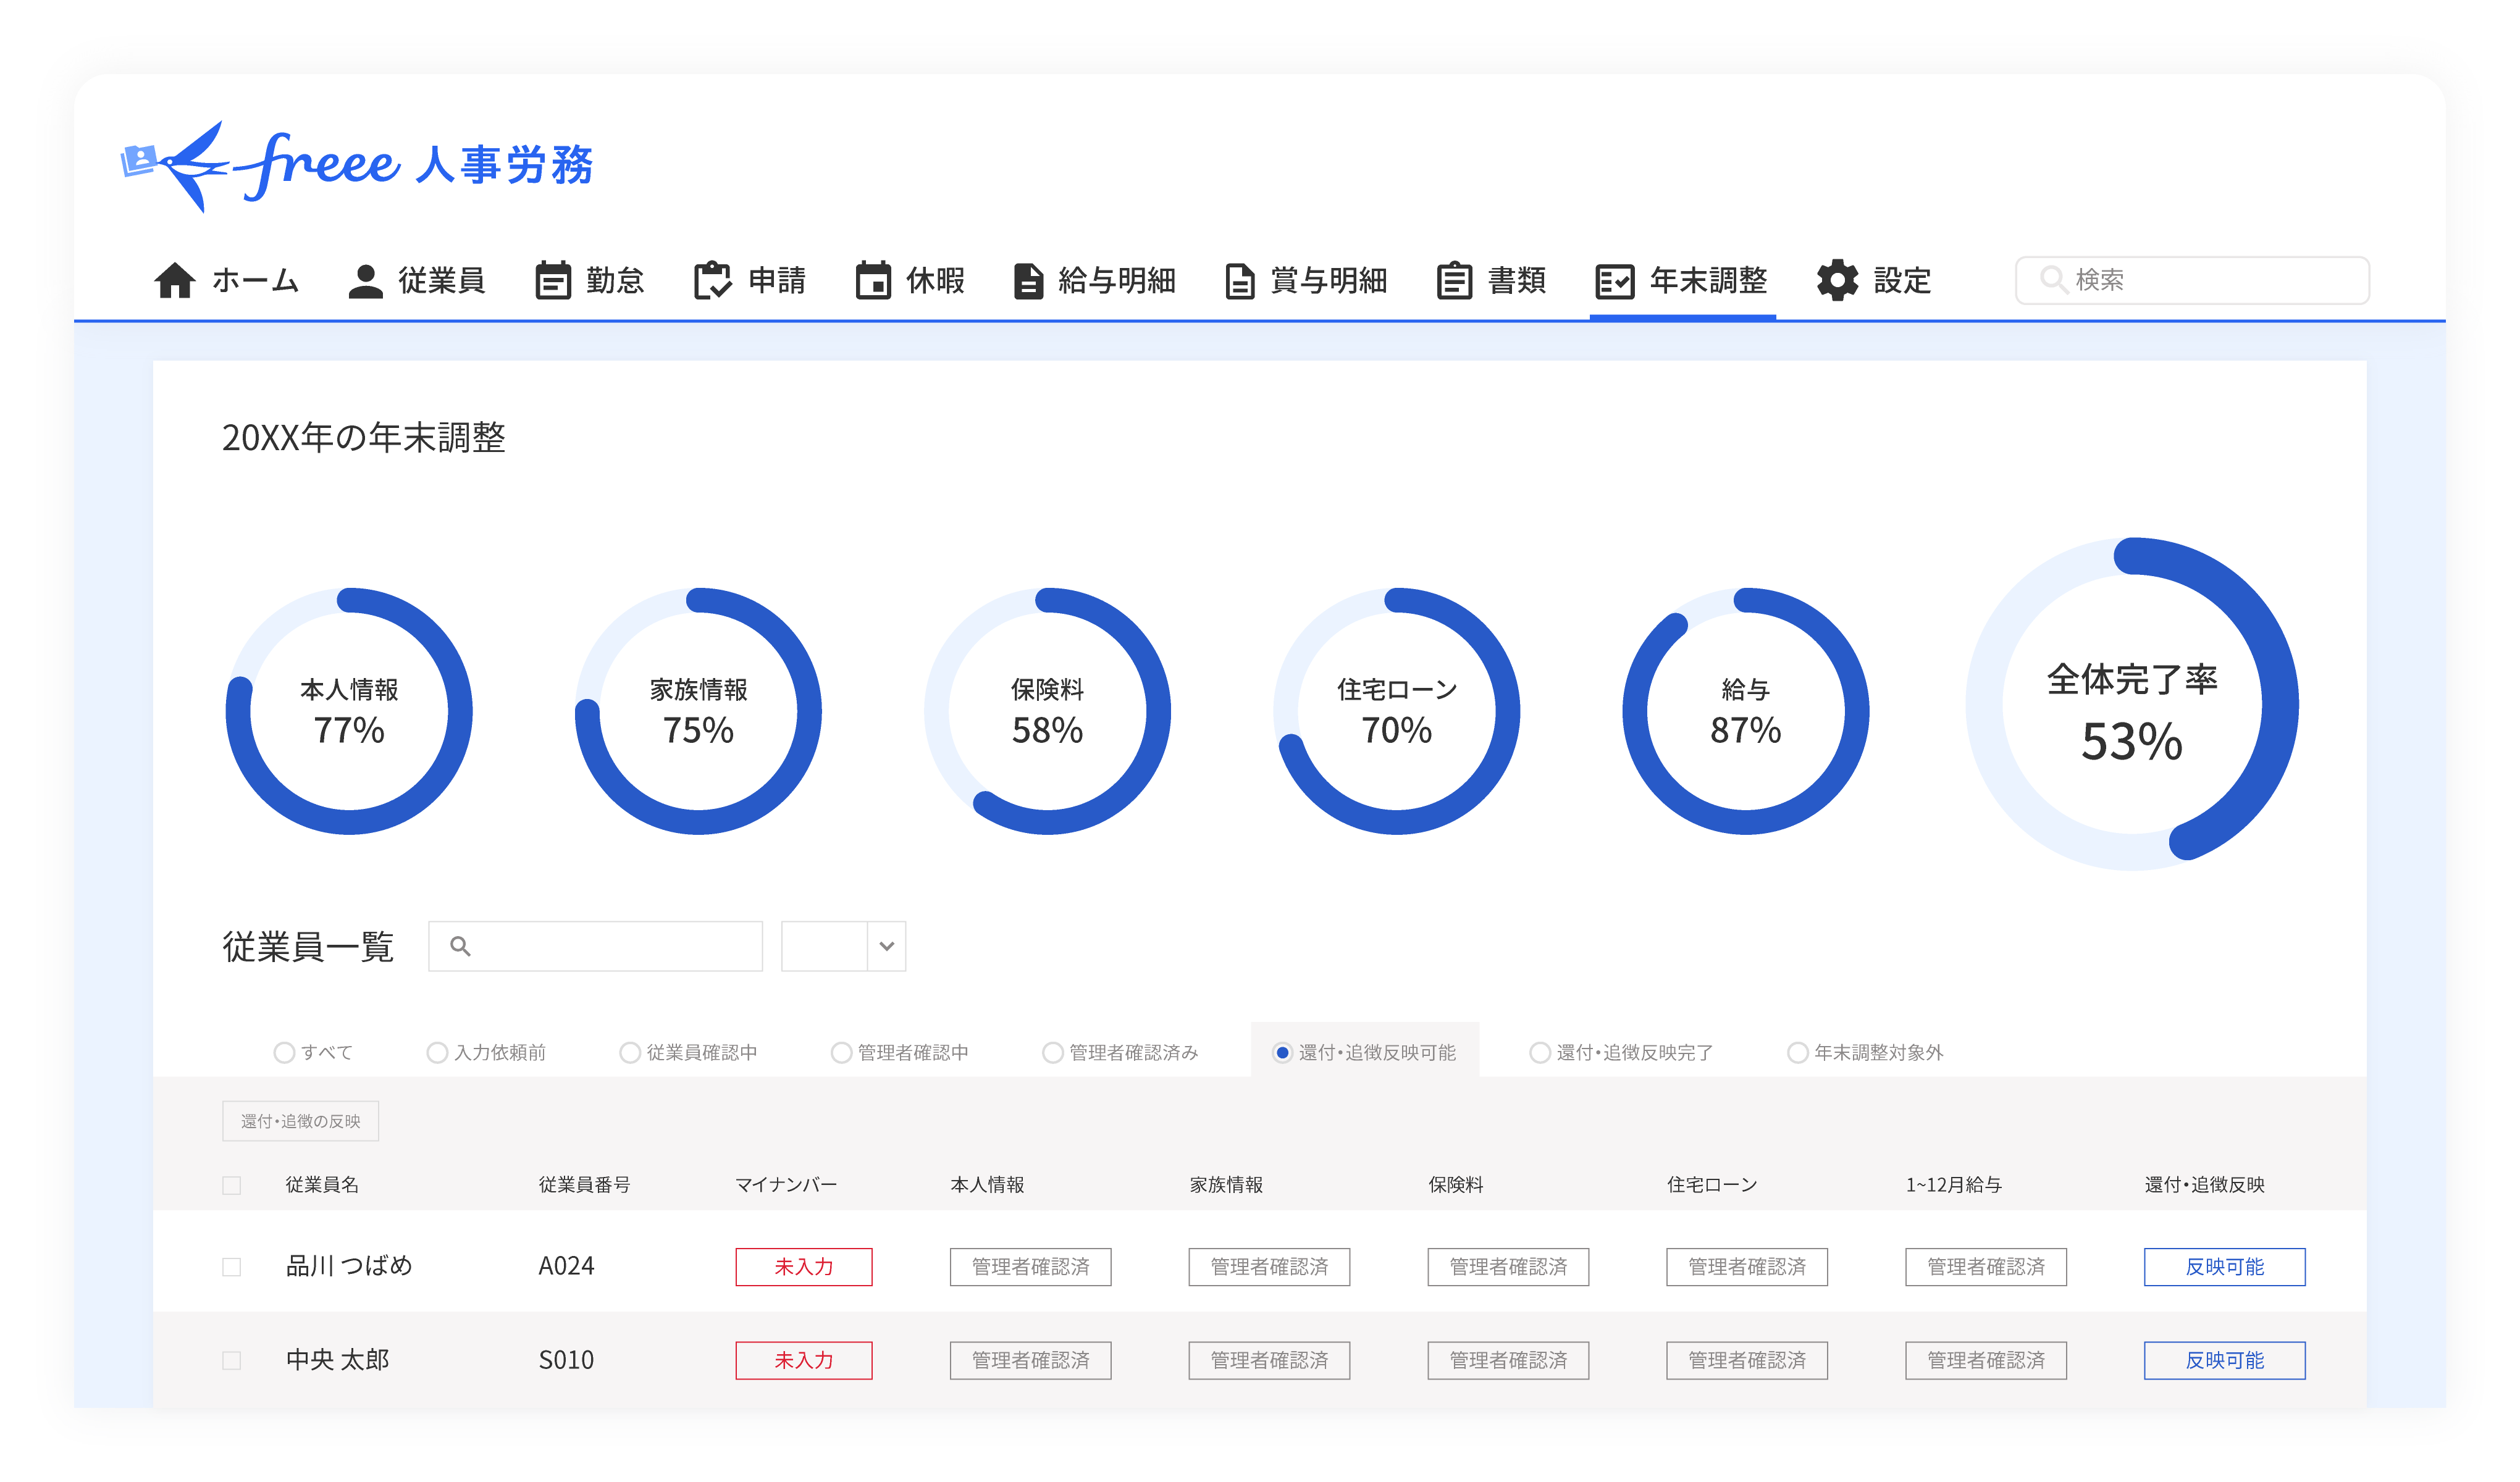Click the employee person icon
Image resolution: width=2520 pixels, height=1482 pixels.
coord(365,281)
